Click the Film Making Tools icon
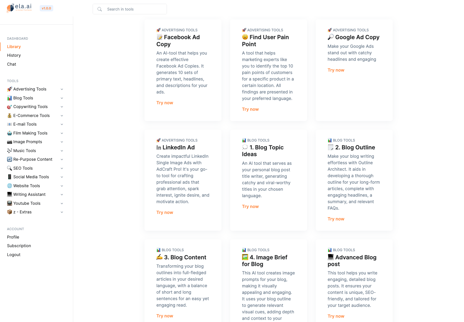 (x=9, y=133)
